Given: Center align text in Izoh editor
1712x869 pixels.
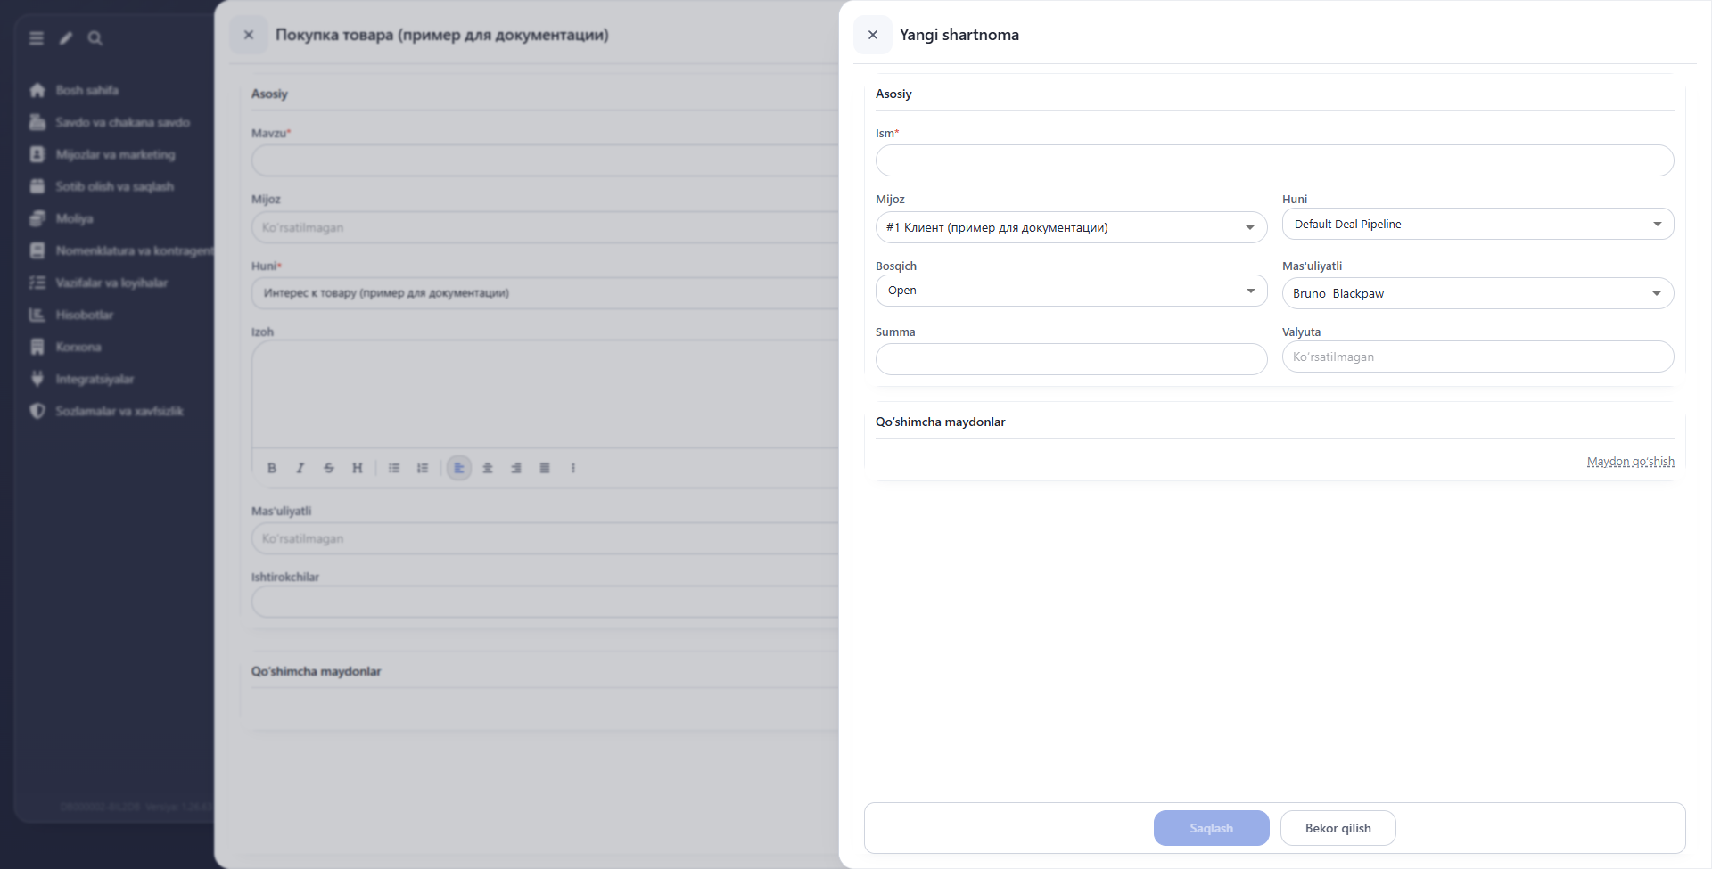Looking at the screenshot, I should [488, 468].
